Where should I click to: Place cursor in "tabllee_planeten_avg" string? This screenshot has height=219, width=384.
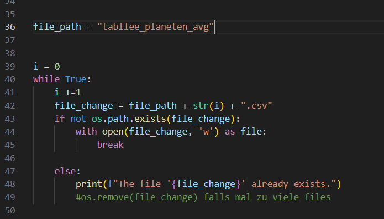click(x=155, y=26)
